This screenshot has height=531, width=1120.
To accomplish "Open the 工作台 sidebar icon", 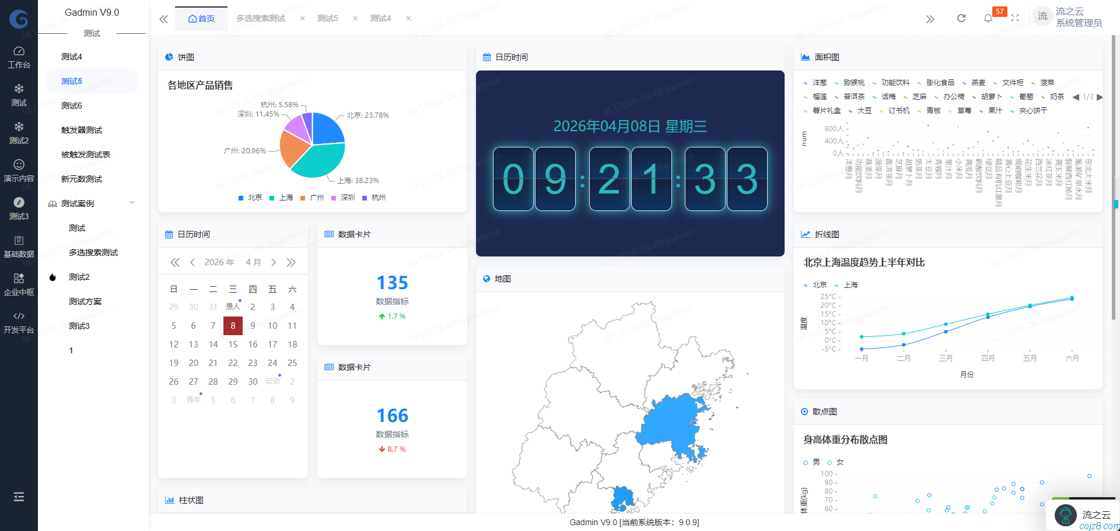I will pyautogui.click(x=19, y=57).
